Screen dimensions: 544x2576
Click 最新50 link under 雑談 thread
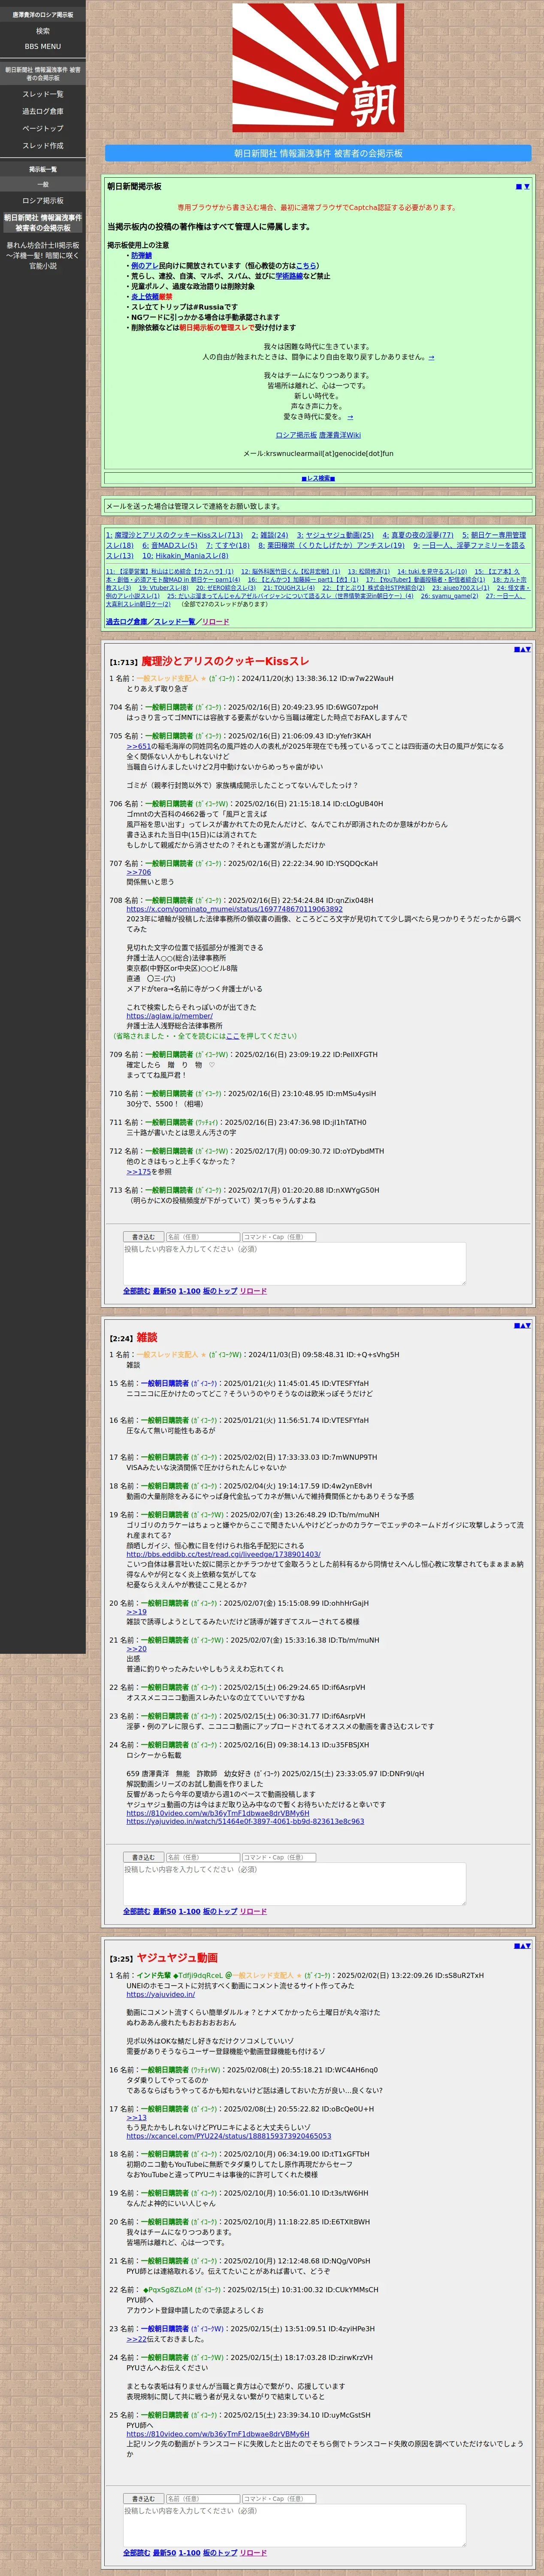coord(164,1911)
